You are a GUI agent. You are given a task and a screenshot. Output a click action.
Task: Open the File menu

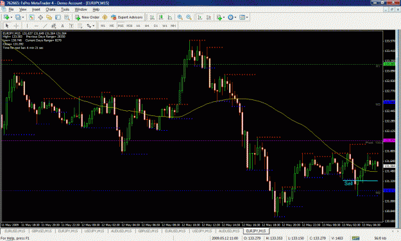point(11,10)
